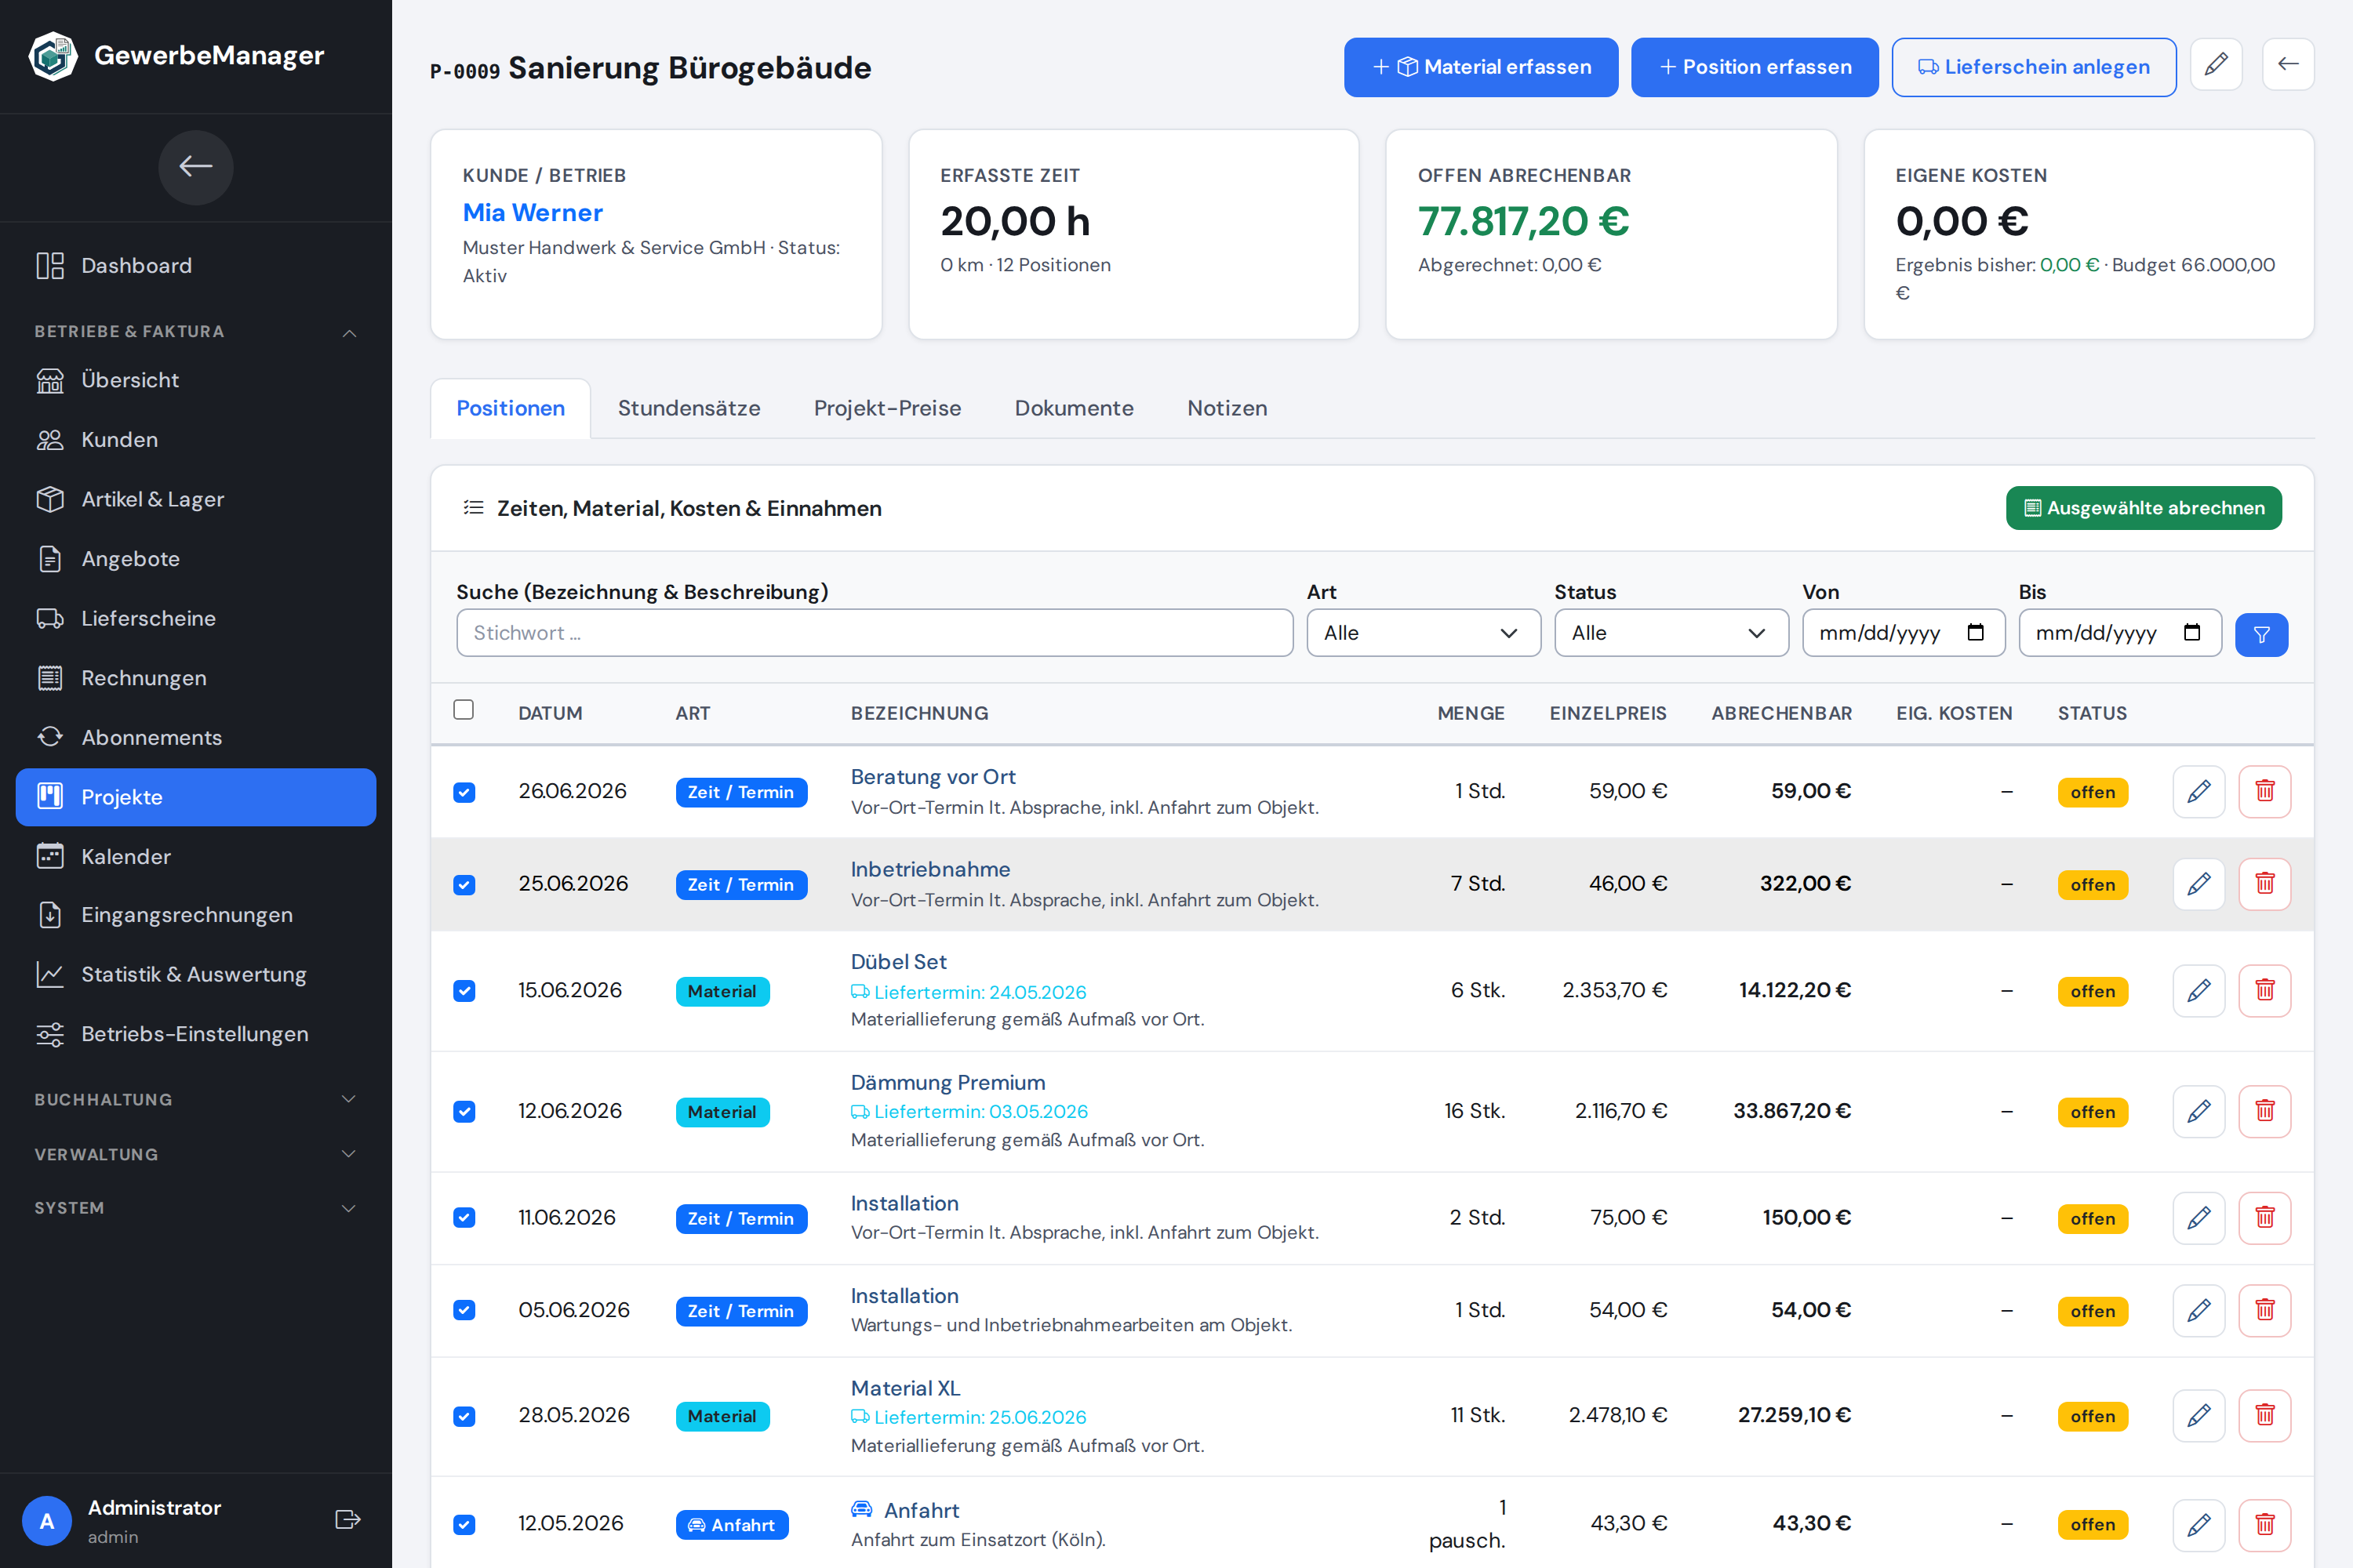Click the Bis date input field

click(x=2119, y=633)
